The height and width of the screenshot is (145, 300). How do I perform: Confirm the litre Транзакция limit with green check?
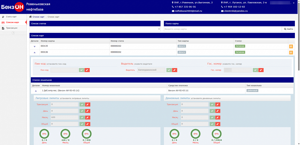click(82, 104)
